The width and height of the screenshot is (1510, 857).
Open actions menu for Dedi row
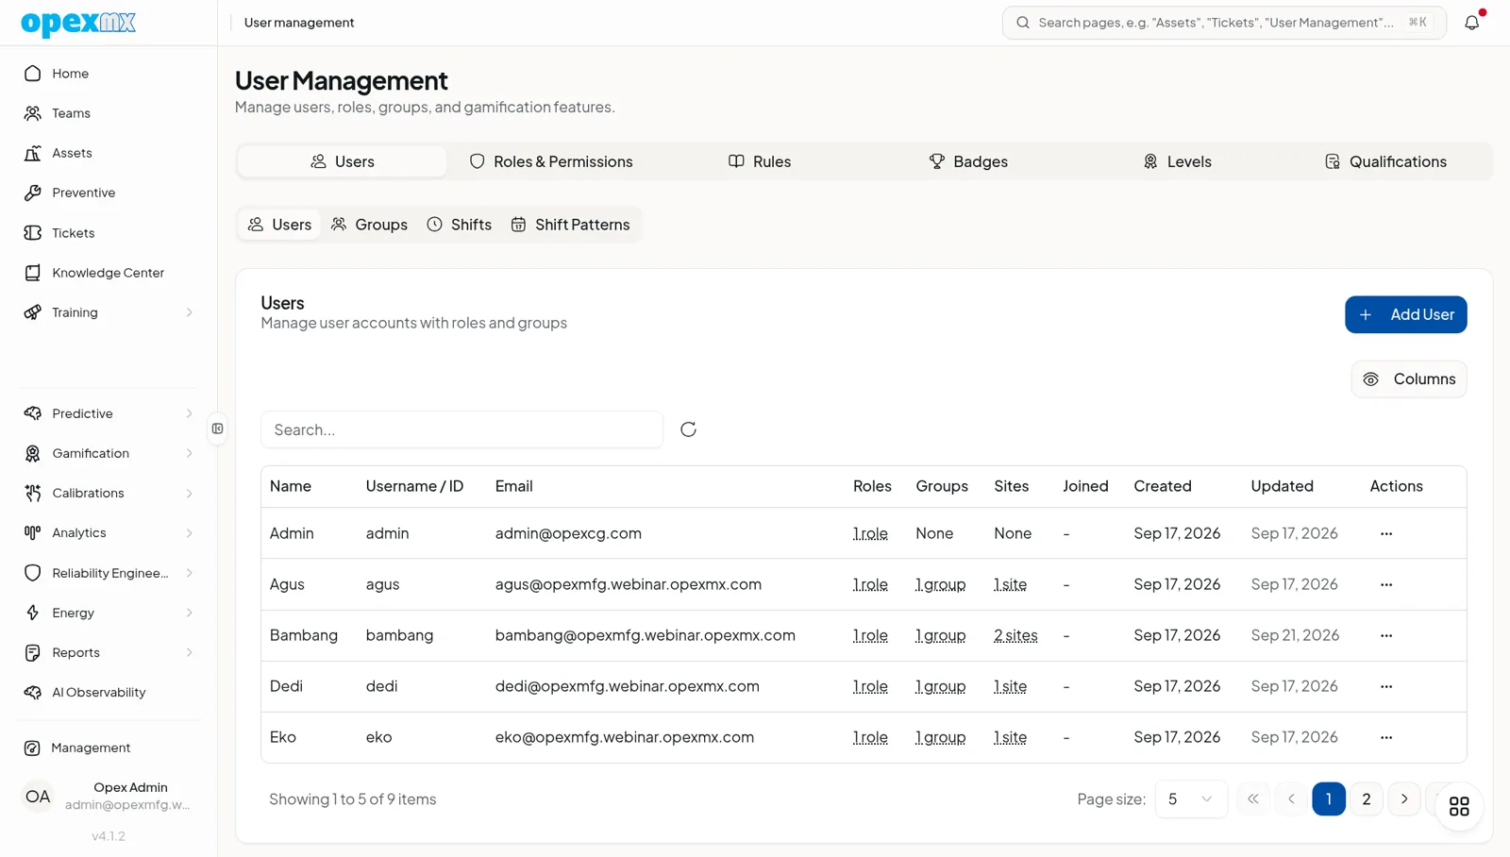[1386, 687]
